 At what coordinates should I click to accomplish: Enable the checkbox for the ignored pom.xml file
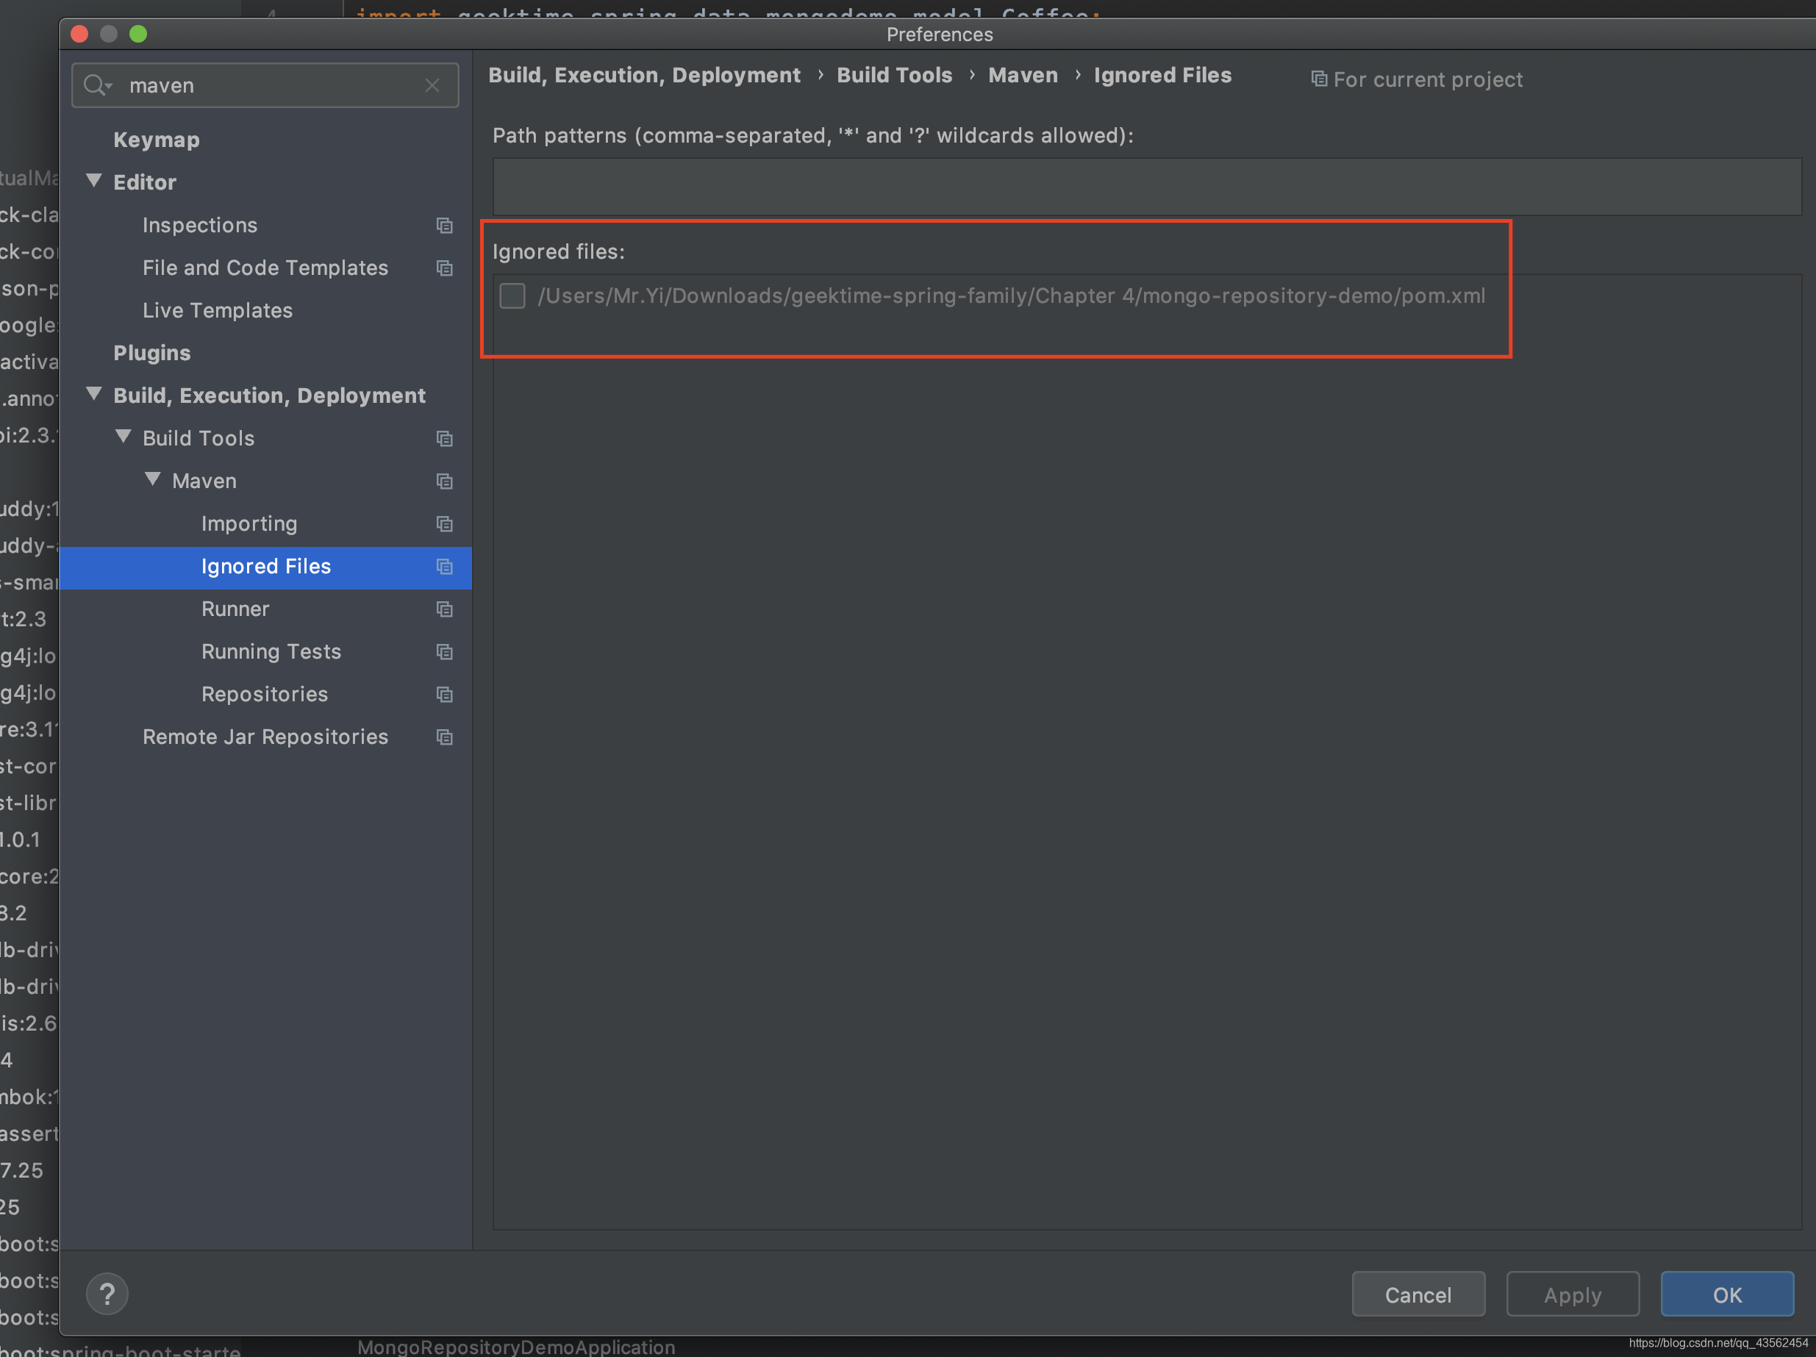512,296
